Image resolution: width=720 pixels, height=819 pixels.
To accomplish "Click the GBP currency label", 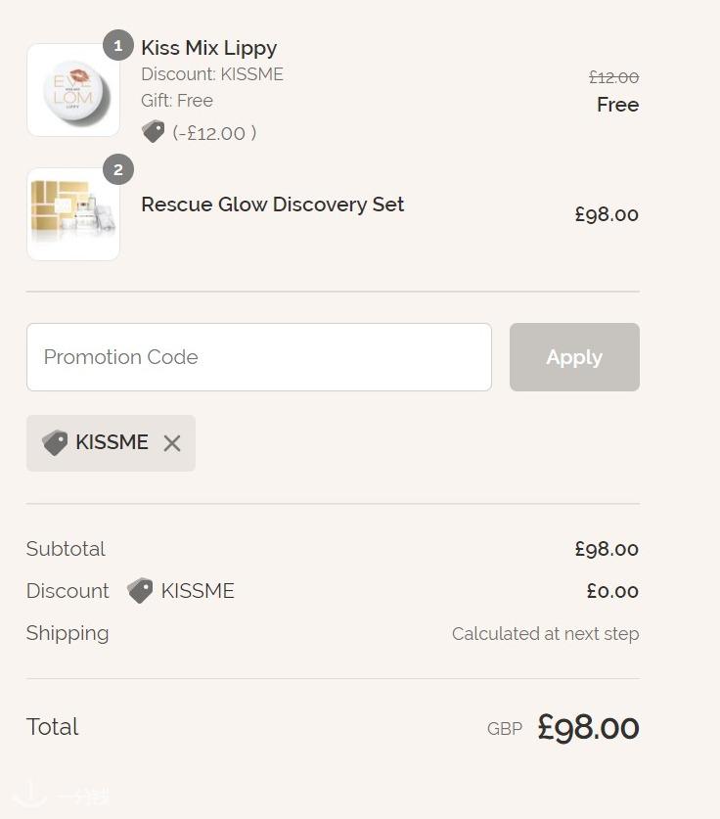I will click(x=505, y=729).
